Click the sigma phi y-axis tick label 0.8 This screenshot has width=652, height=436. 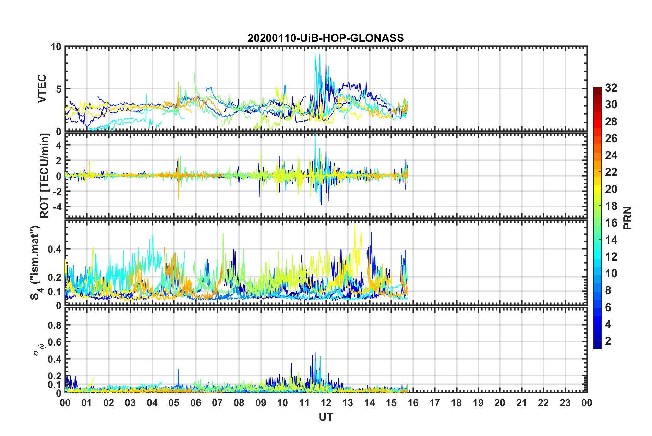[x=55, y=325]
